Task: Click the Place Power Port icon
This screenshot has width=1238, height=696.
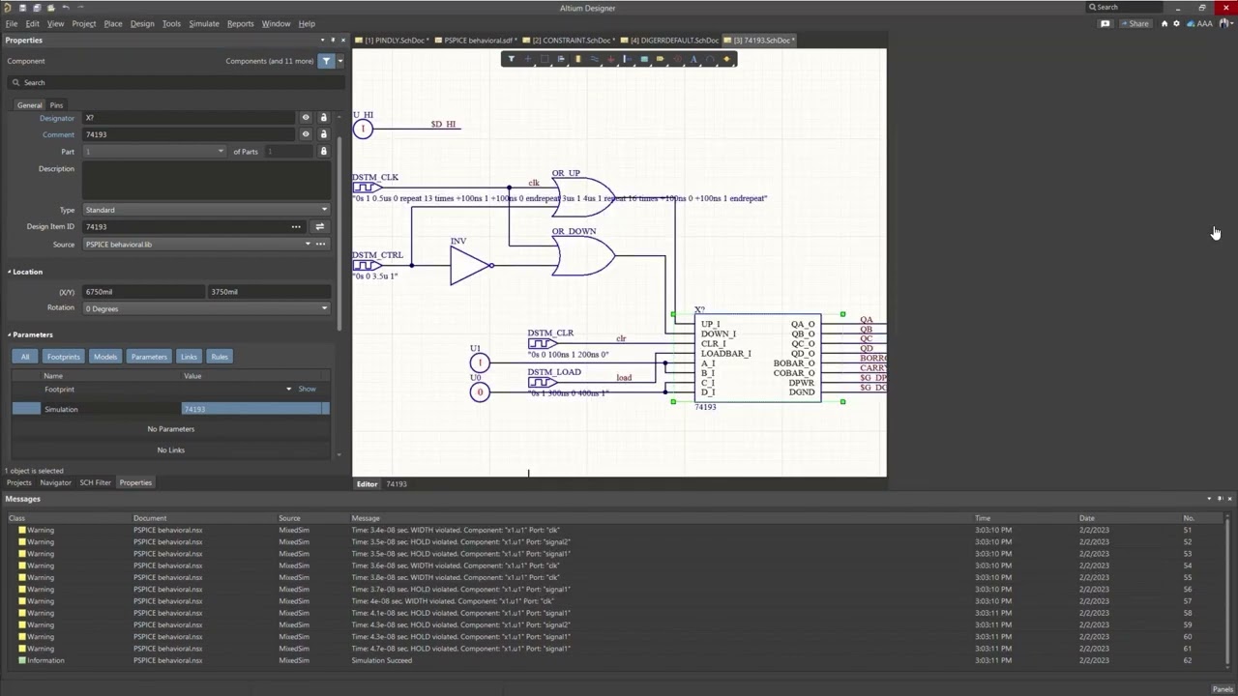Action: coord(611,59)
